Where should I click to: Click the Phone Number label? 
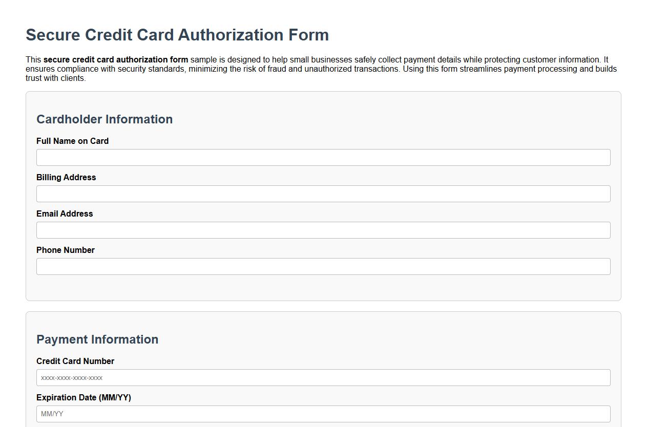pos(65,250)
